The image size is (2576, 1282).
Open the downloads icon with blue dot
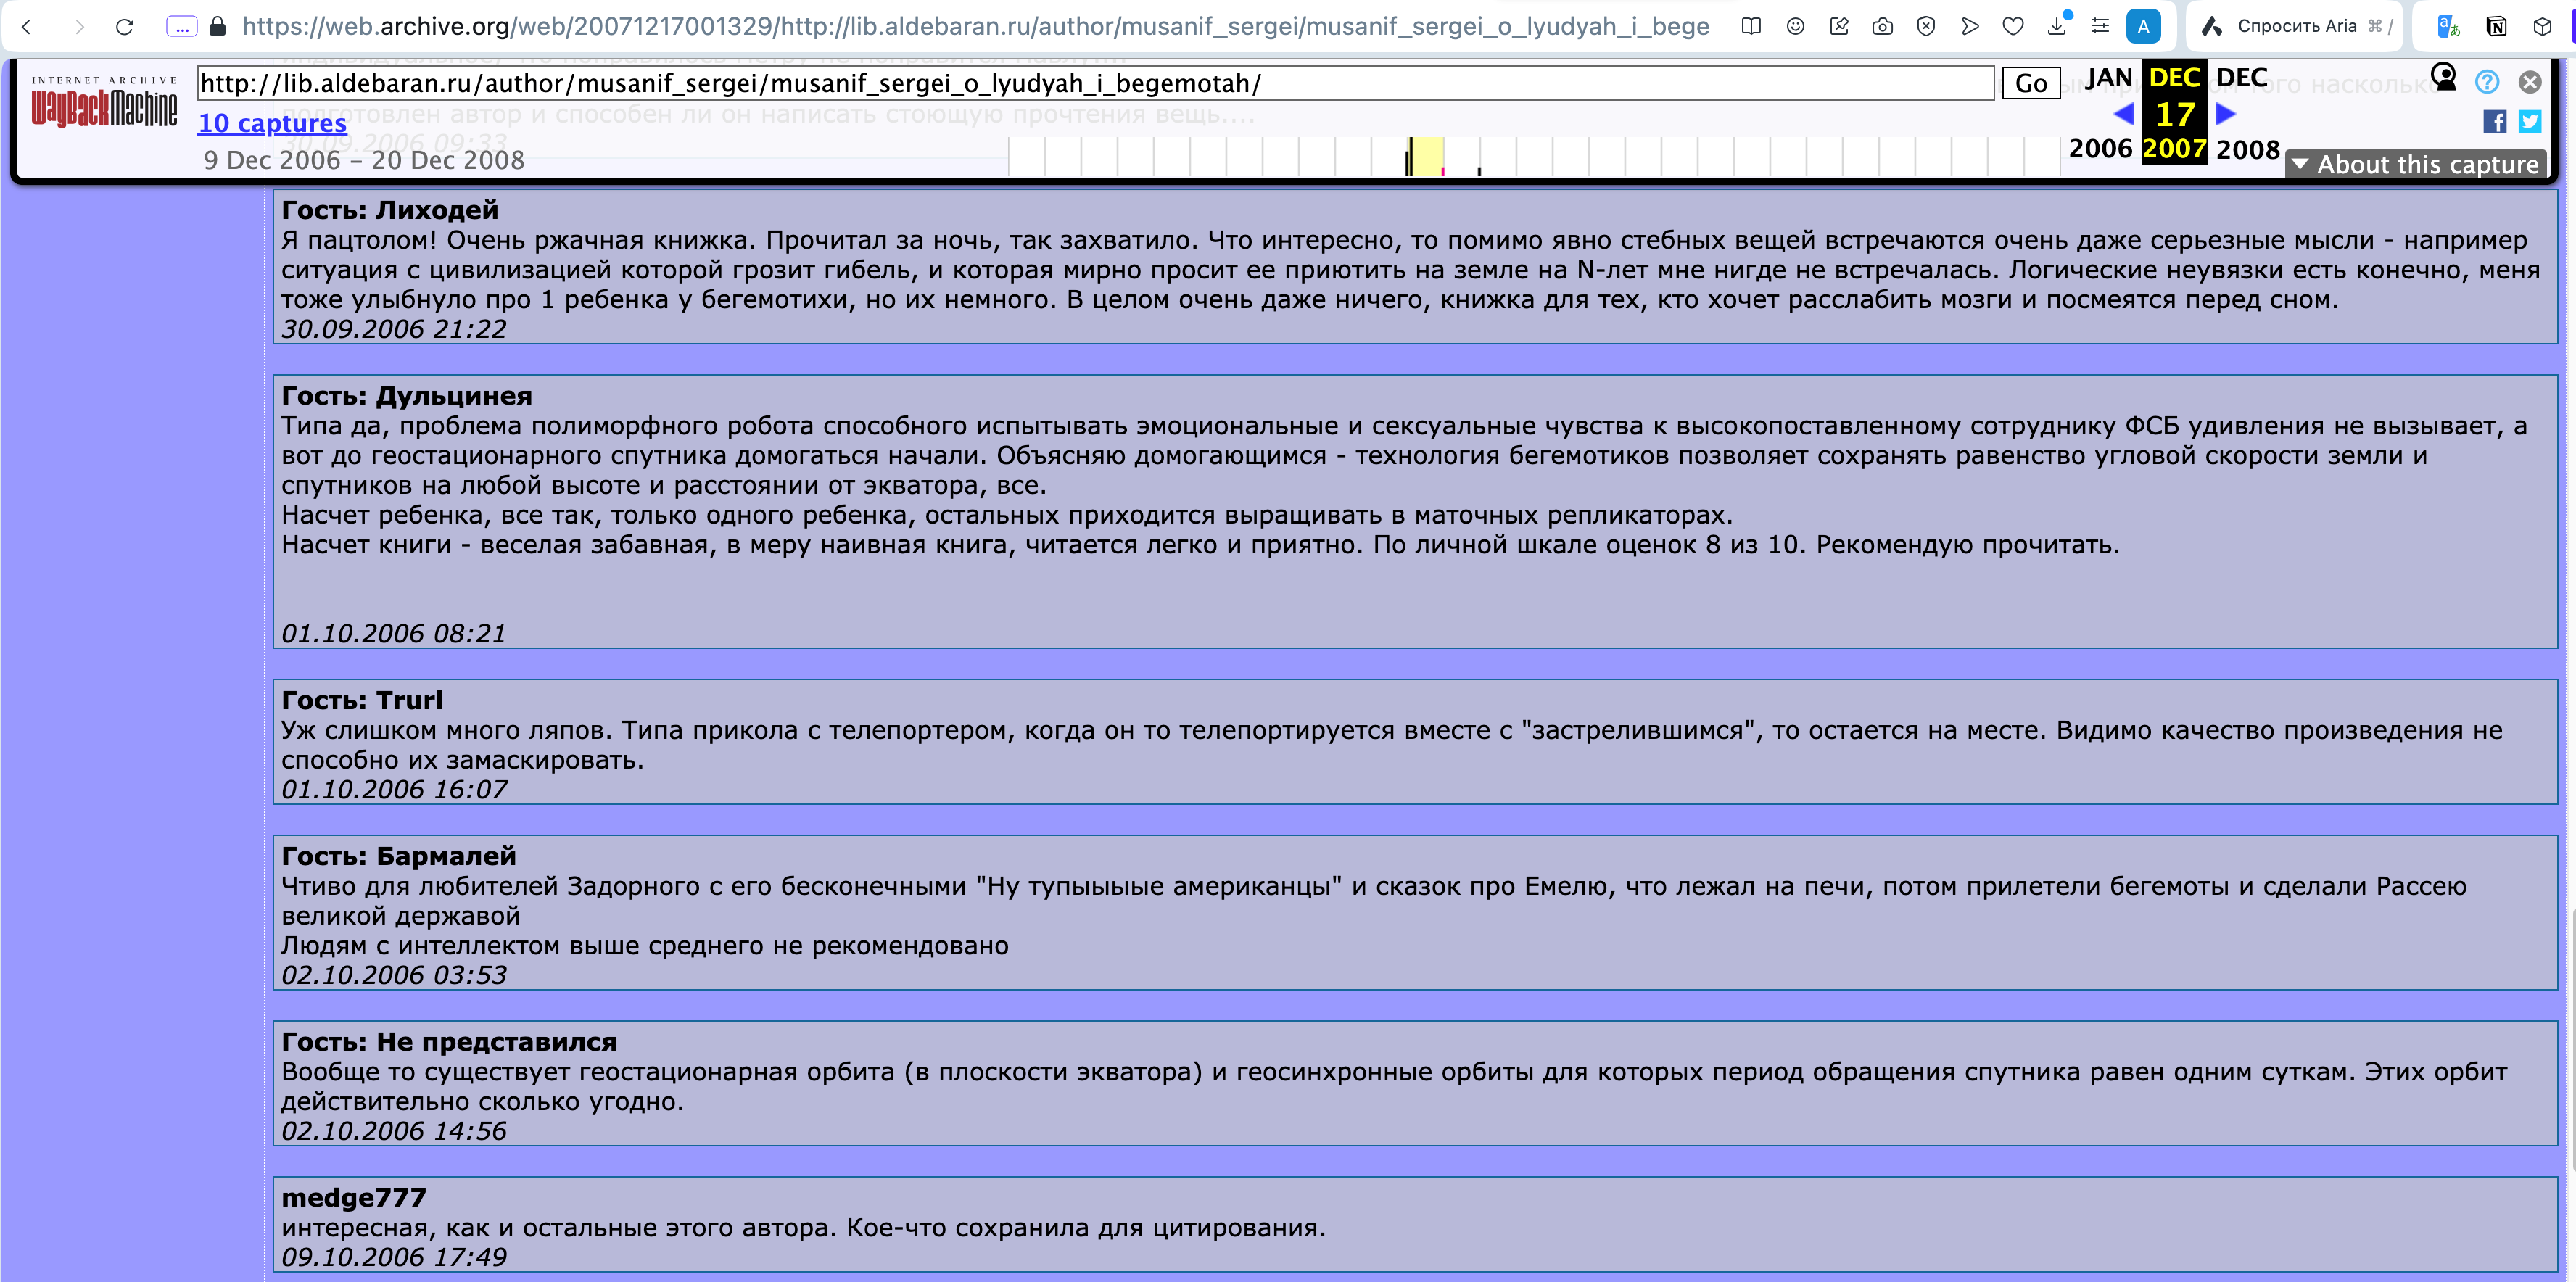coord(2057,27)
